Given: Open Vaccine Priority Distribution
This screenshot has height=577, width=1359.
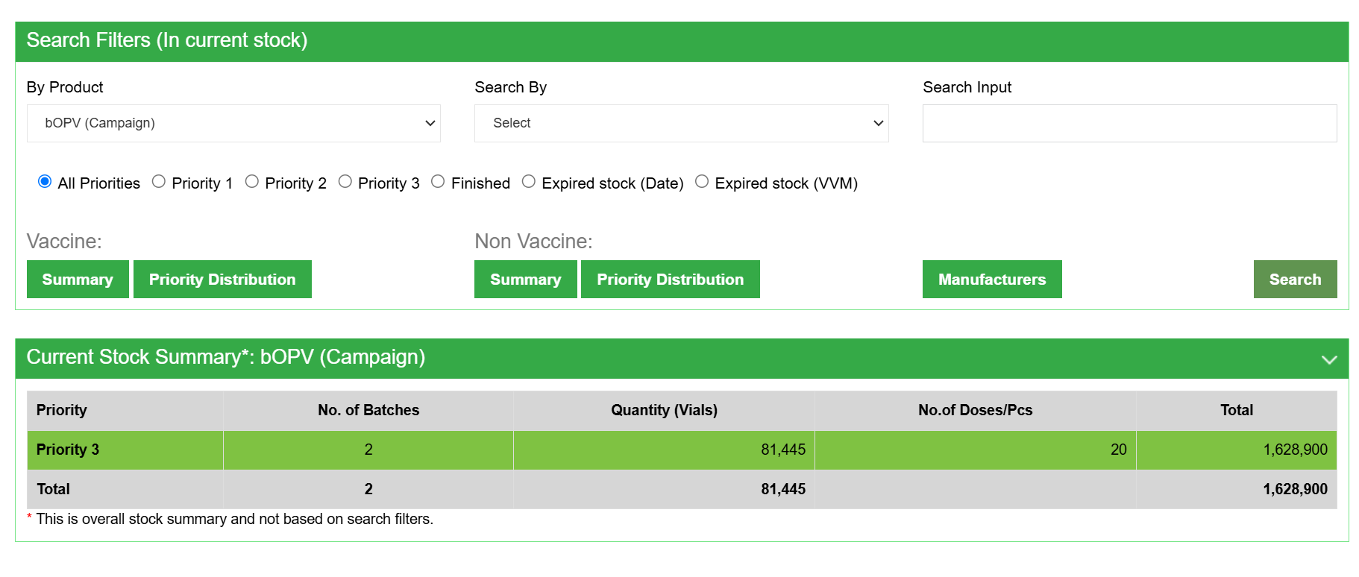Looking at the screenshot, I should [222, 280].
